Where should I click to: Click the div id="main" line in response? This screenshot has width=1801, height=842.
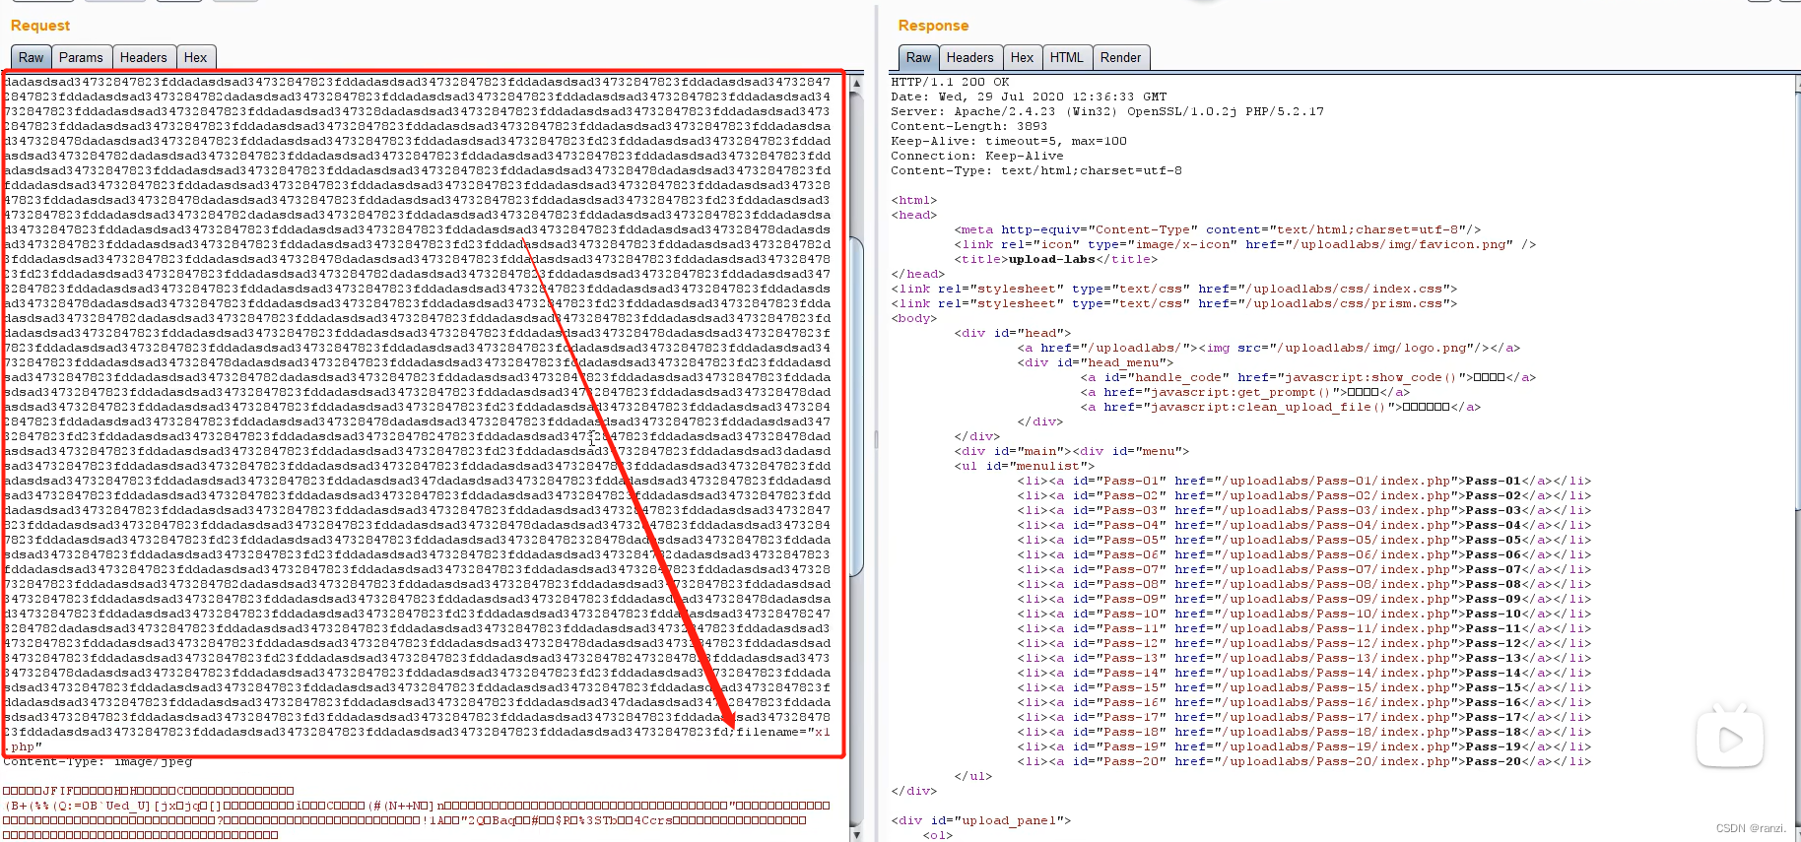(1072, 452)
